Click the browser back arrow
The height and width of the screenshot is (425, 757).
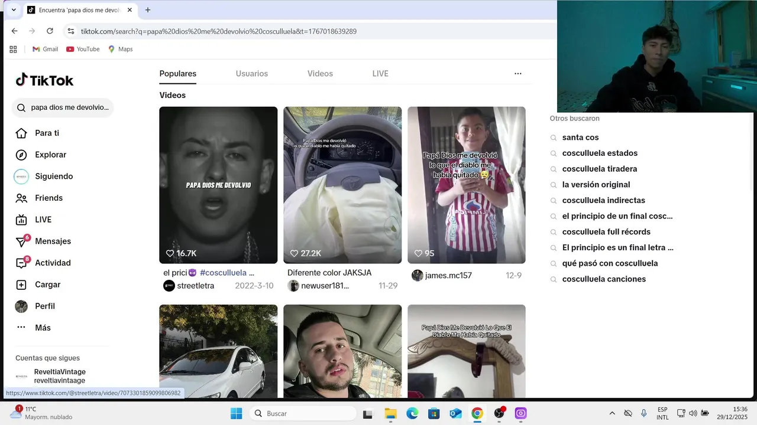point(15,31)
